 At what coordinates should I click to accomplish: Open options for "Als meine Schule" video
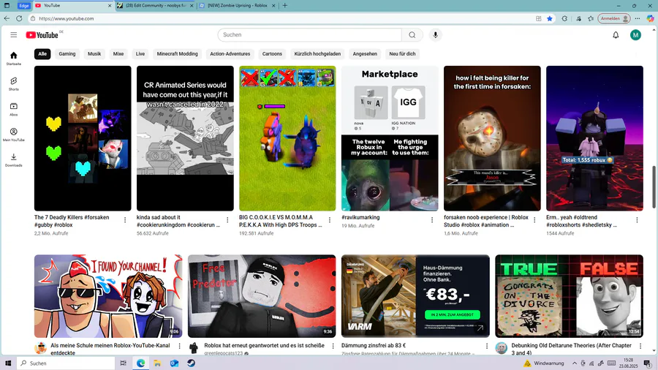point(180,346)
